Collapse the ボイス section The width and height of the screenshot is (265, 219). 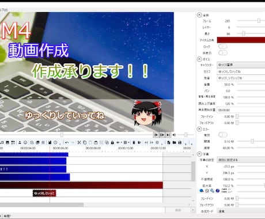click(199, 59)
